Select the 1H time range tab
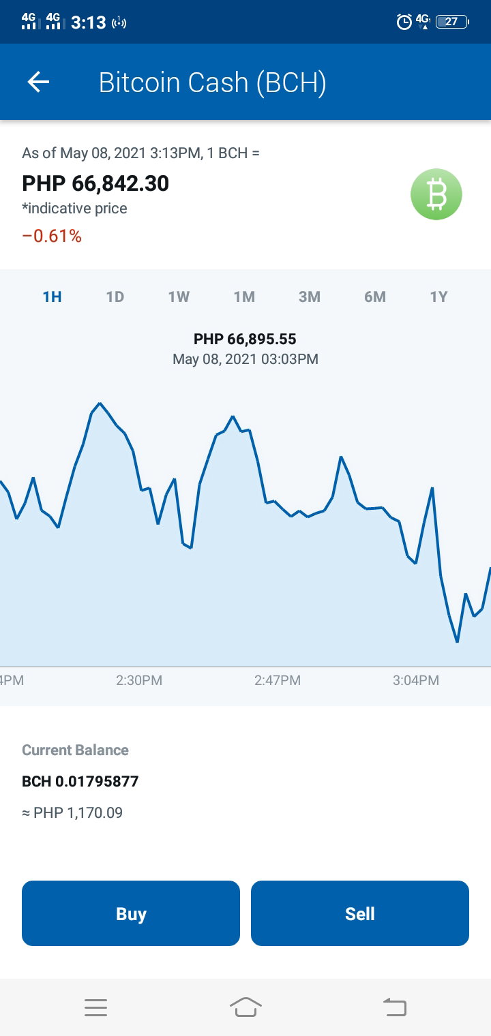The image size is (491, 1036). (52, 296)
